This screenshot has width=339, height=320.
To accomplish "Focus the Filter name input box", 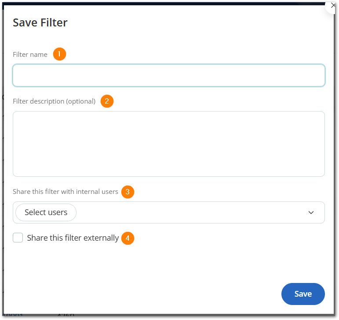I will coord(169,75).
